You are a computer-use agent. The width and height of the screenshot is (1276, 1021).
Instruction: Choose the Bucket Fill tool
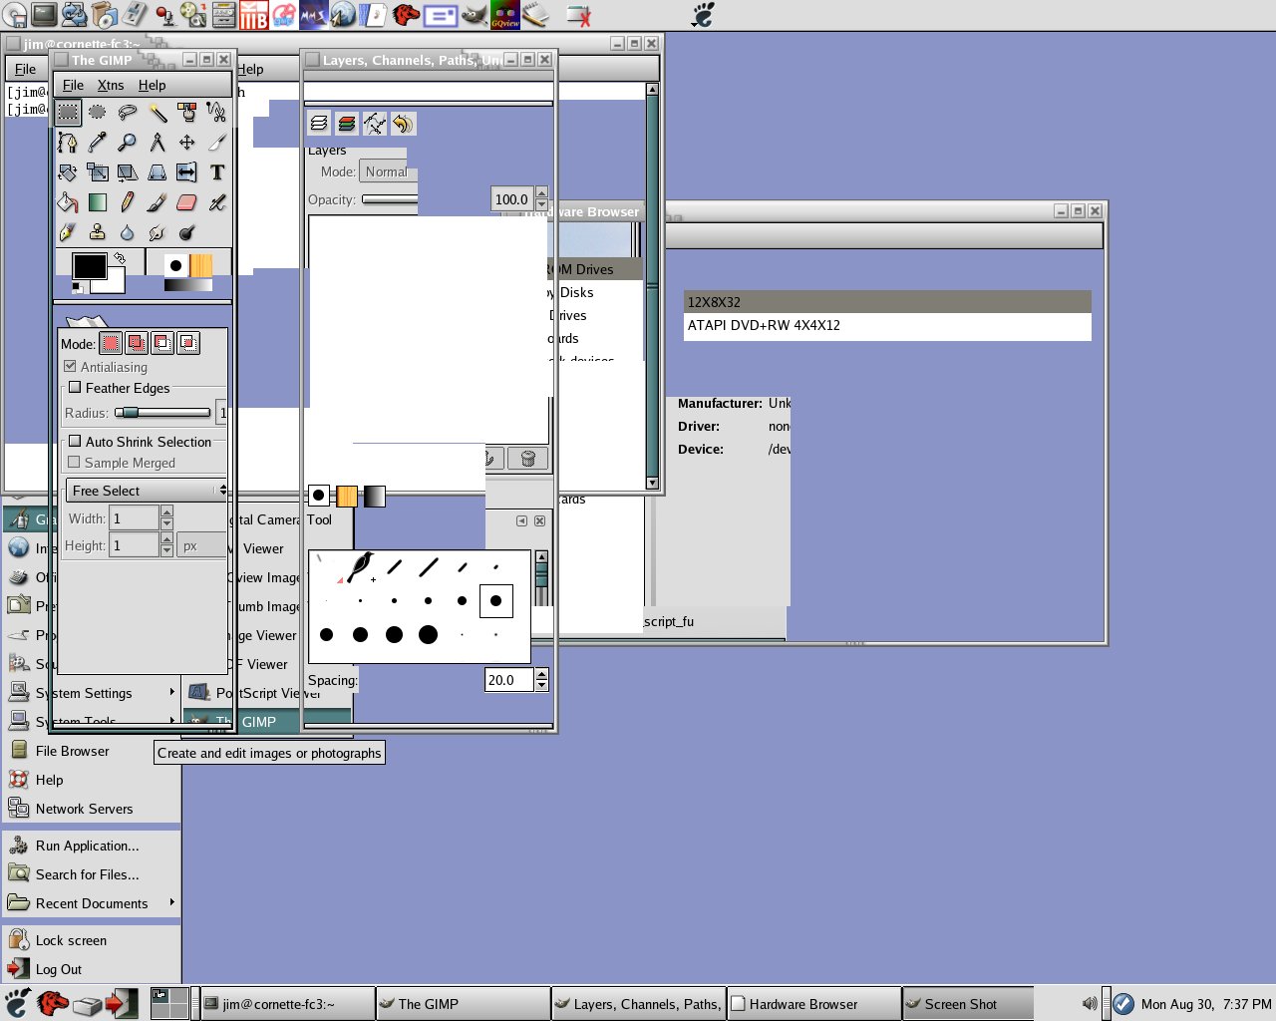click(67, 202)
